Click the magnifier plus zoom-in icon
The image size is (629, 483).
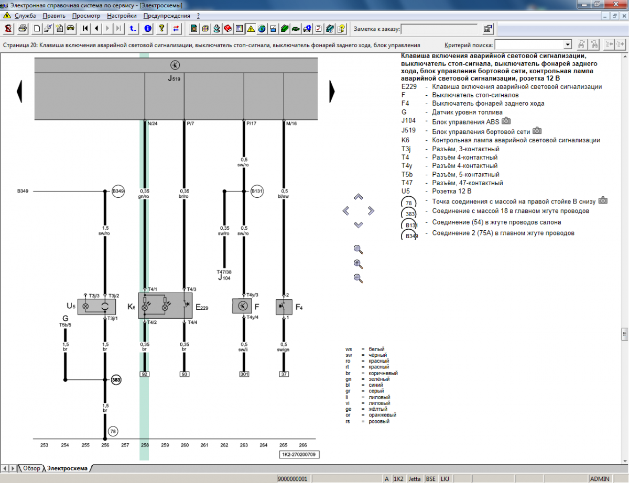click(359, 264)
